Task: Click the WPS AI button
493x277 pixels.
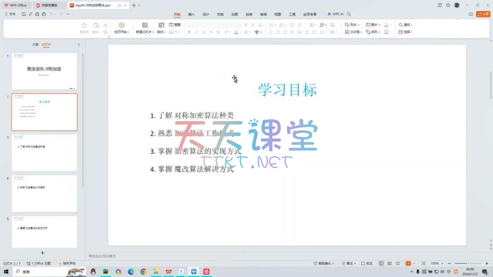Action: click(x=335, y=14)
